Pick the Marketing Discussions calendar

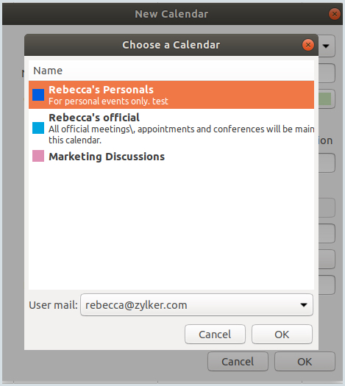(171, 157)
